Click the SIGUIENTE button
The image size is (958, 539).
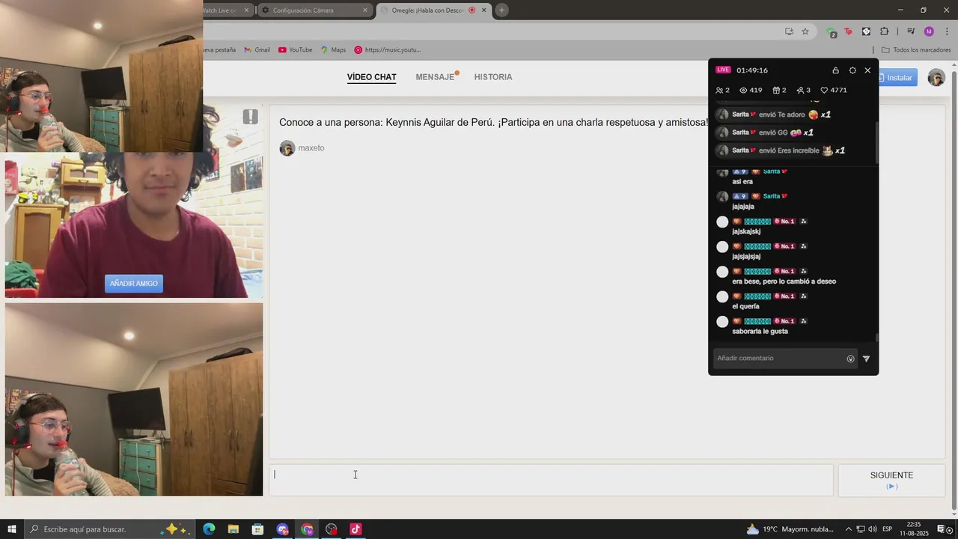click(891, 479)
